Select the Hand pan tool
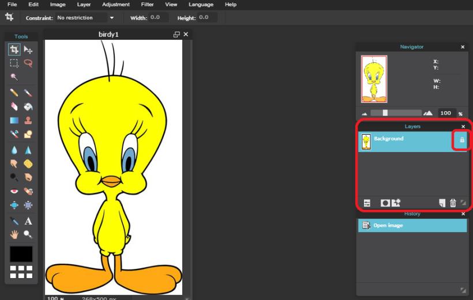473x300 pixels. tap(14, 234)
